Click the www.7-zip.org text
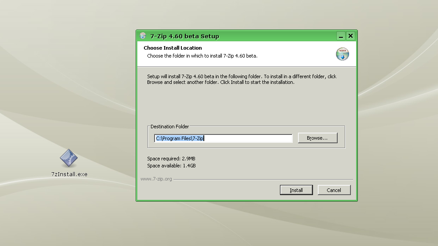The height and width of the screenshot is (246, 438). point(156,179)
